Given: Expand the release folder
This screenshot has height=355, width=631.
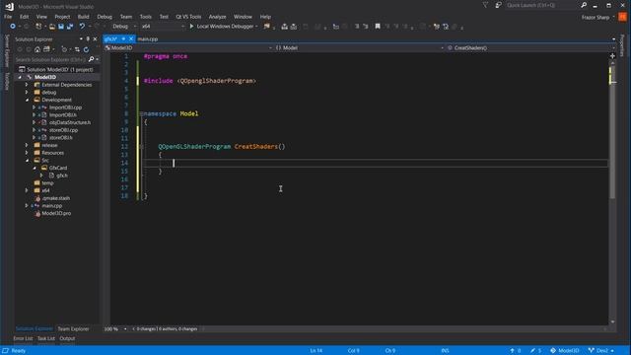Looking at the screenshot, I should pos(27,145).
